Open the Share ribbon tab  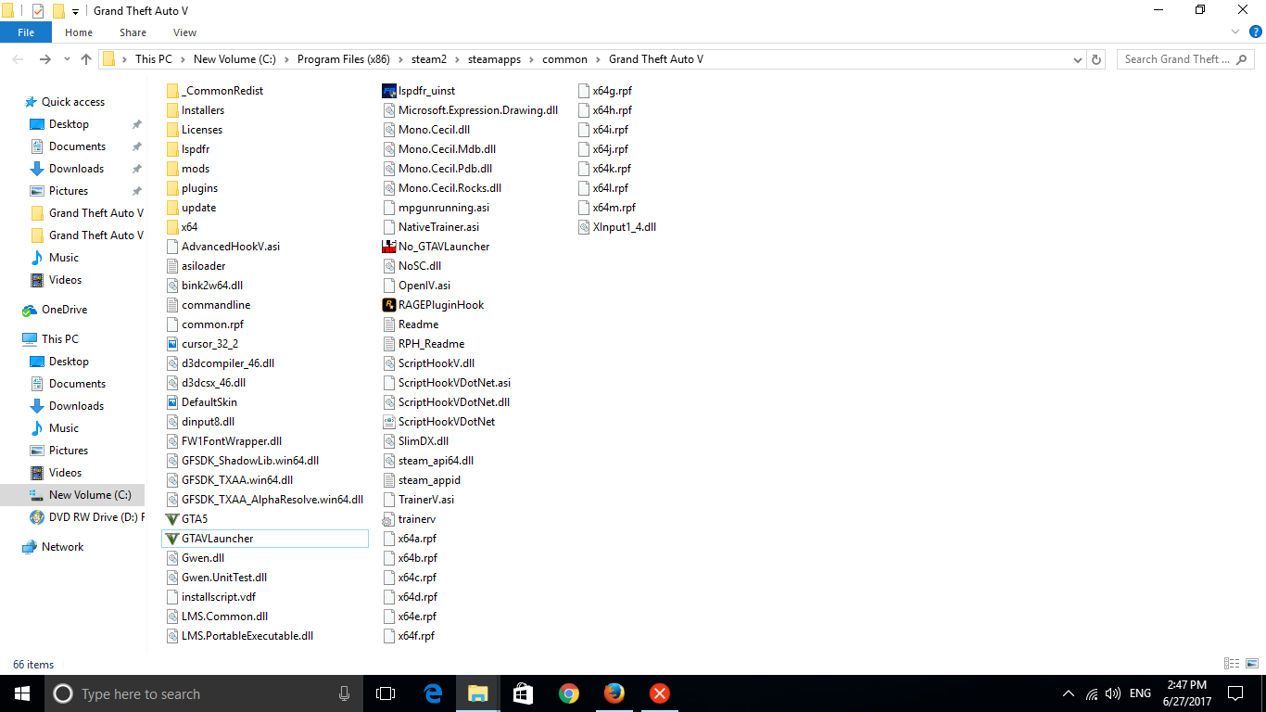coord(133,32)
